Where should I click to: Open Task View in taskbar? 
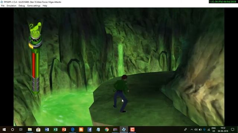[x=21, y=130]
